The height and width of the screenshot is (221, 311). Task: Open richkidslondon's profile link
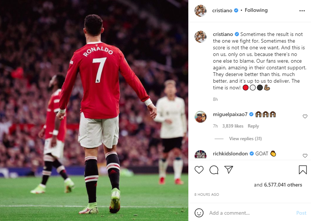pyautogui.click(x=230, y=154)
